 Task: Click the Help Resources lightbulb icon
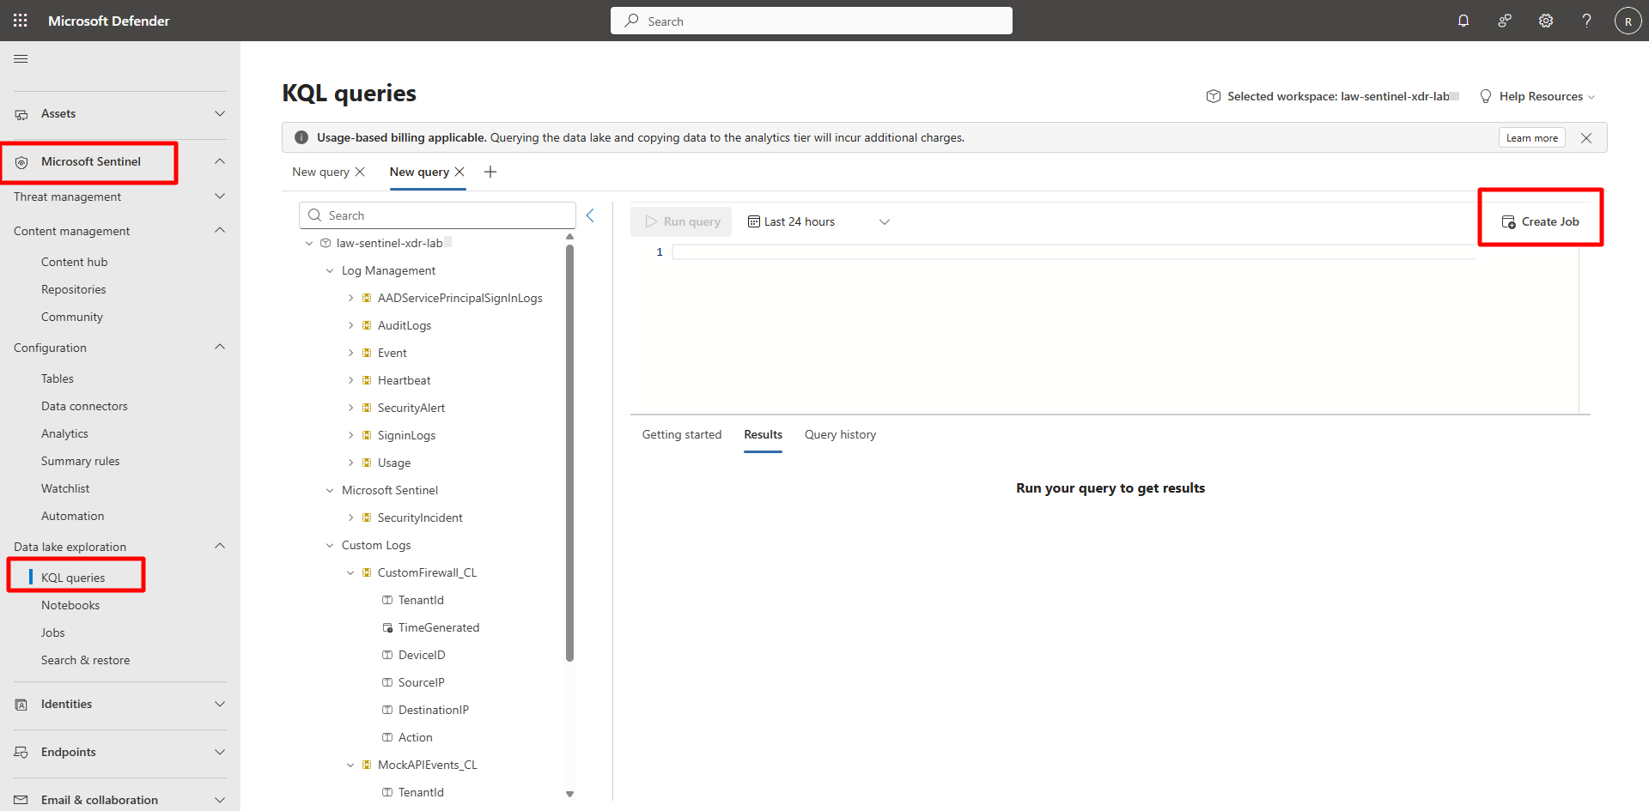pyautogui.click(x=1486, y=96)
